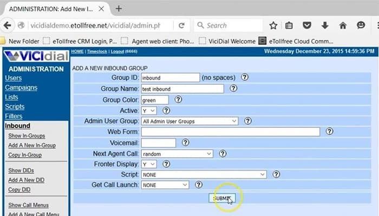
Task: Open help for Fronter Display
Action: click(166, 164)
